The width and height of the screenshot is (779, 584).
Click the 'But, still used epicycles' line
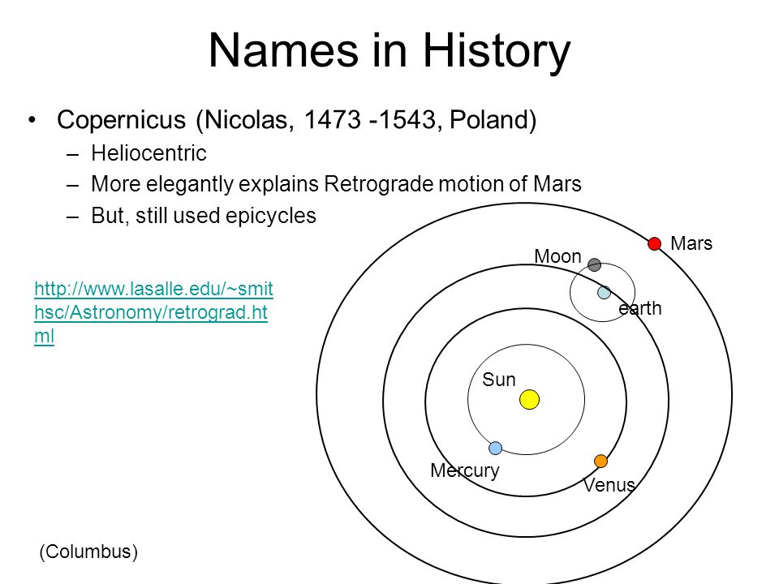[204, 216]
